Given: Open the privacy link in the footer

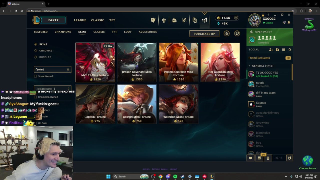Looking at the screenshot, I should (146, 169).
